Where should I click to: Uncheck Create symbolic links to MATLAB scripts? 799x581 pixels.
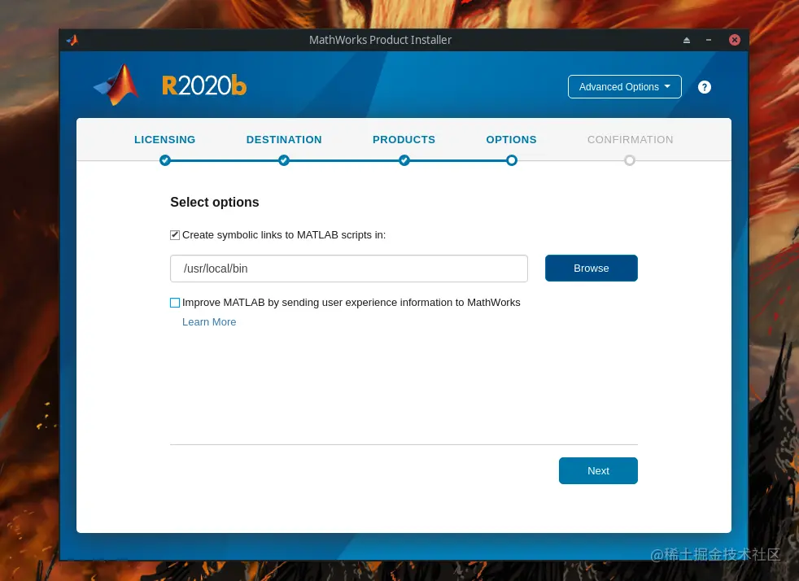pyautogui.click(x=175, y=235)
